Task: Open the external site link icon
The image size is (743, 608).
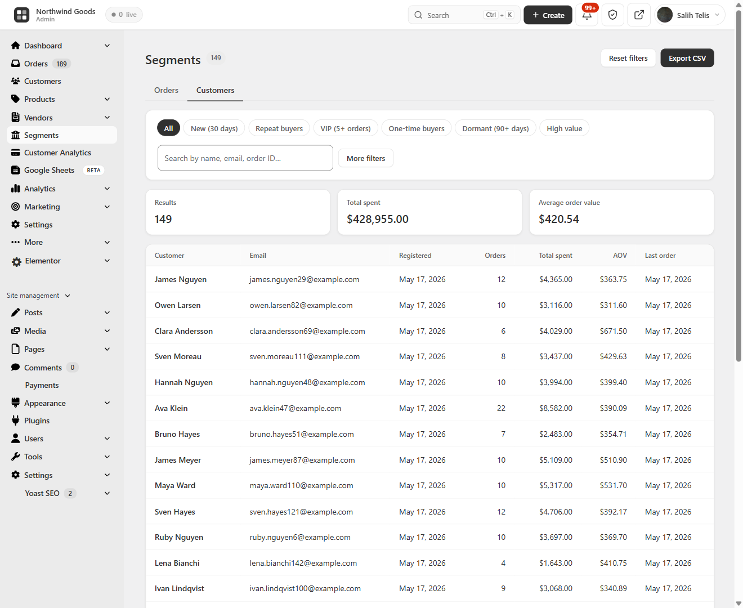Action: (x=639, y=15)
